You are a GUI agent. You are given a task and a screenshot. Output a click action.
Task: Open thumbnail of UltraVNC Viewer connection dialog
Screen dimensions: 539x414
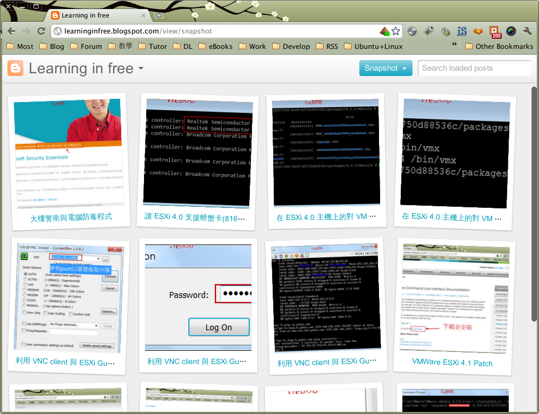coord(70,298)
